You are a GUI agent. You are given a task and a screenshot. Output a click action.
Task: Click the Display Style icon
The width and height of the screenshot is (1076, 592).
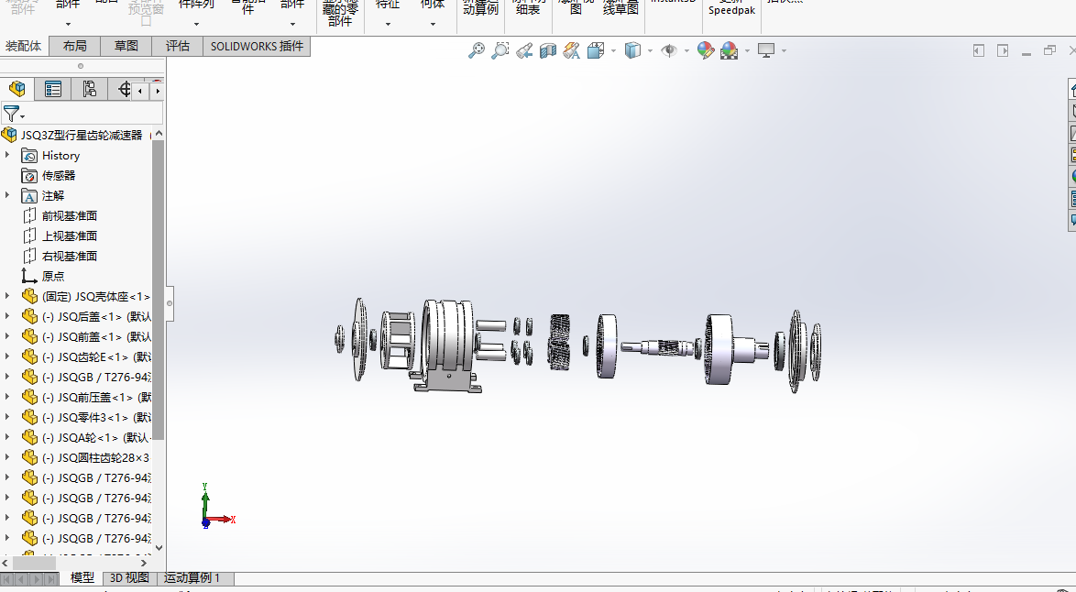[632, 50]
